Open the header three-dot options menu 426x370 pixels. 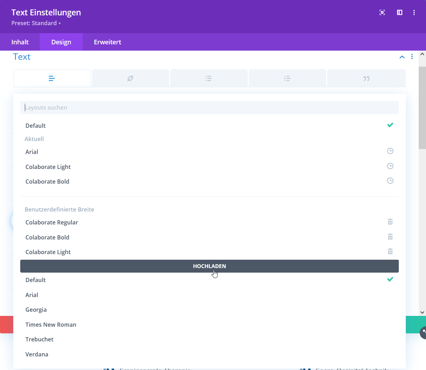point(414,13)
